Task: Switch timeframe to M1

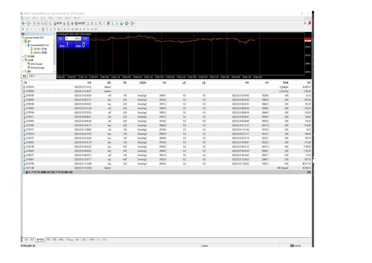Action: (x=65, y=29)
